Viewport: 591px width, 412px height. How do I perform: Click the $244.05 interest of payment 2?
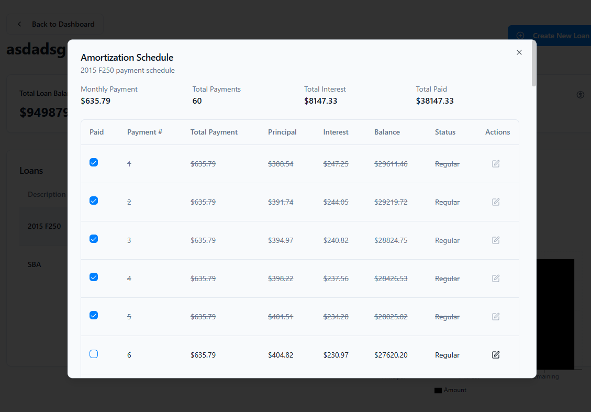pos(336,202)
